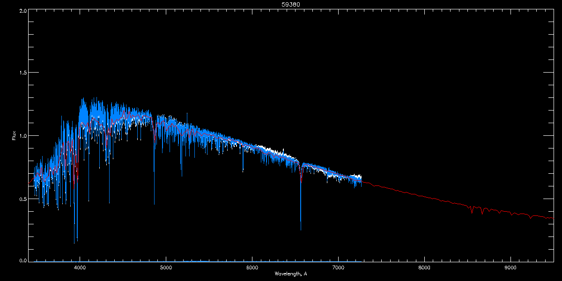Click the 2.0 flux tick label
This screenshot has width=562, height=281.
tap(22, 10)
